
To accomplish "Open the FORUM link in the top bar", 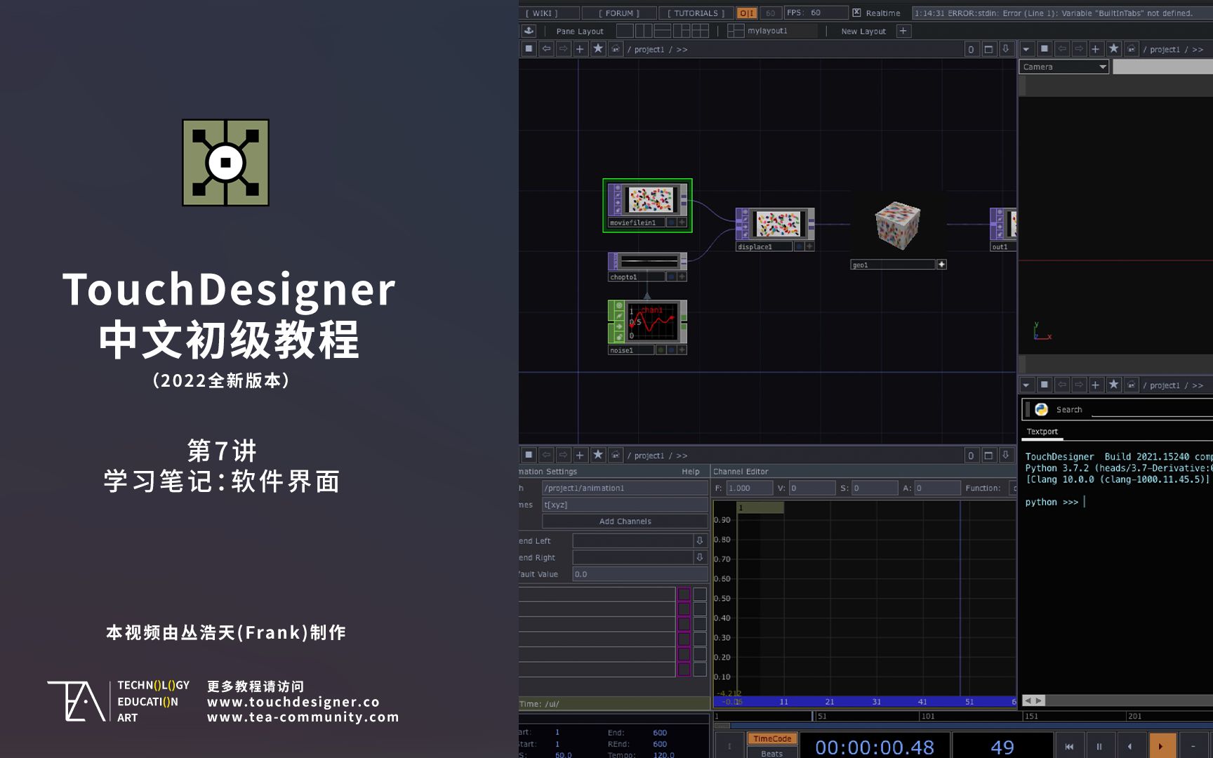I will pyautogui.click(x=619, y=13).
